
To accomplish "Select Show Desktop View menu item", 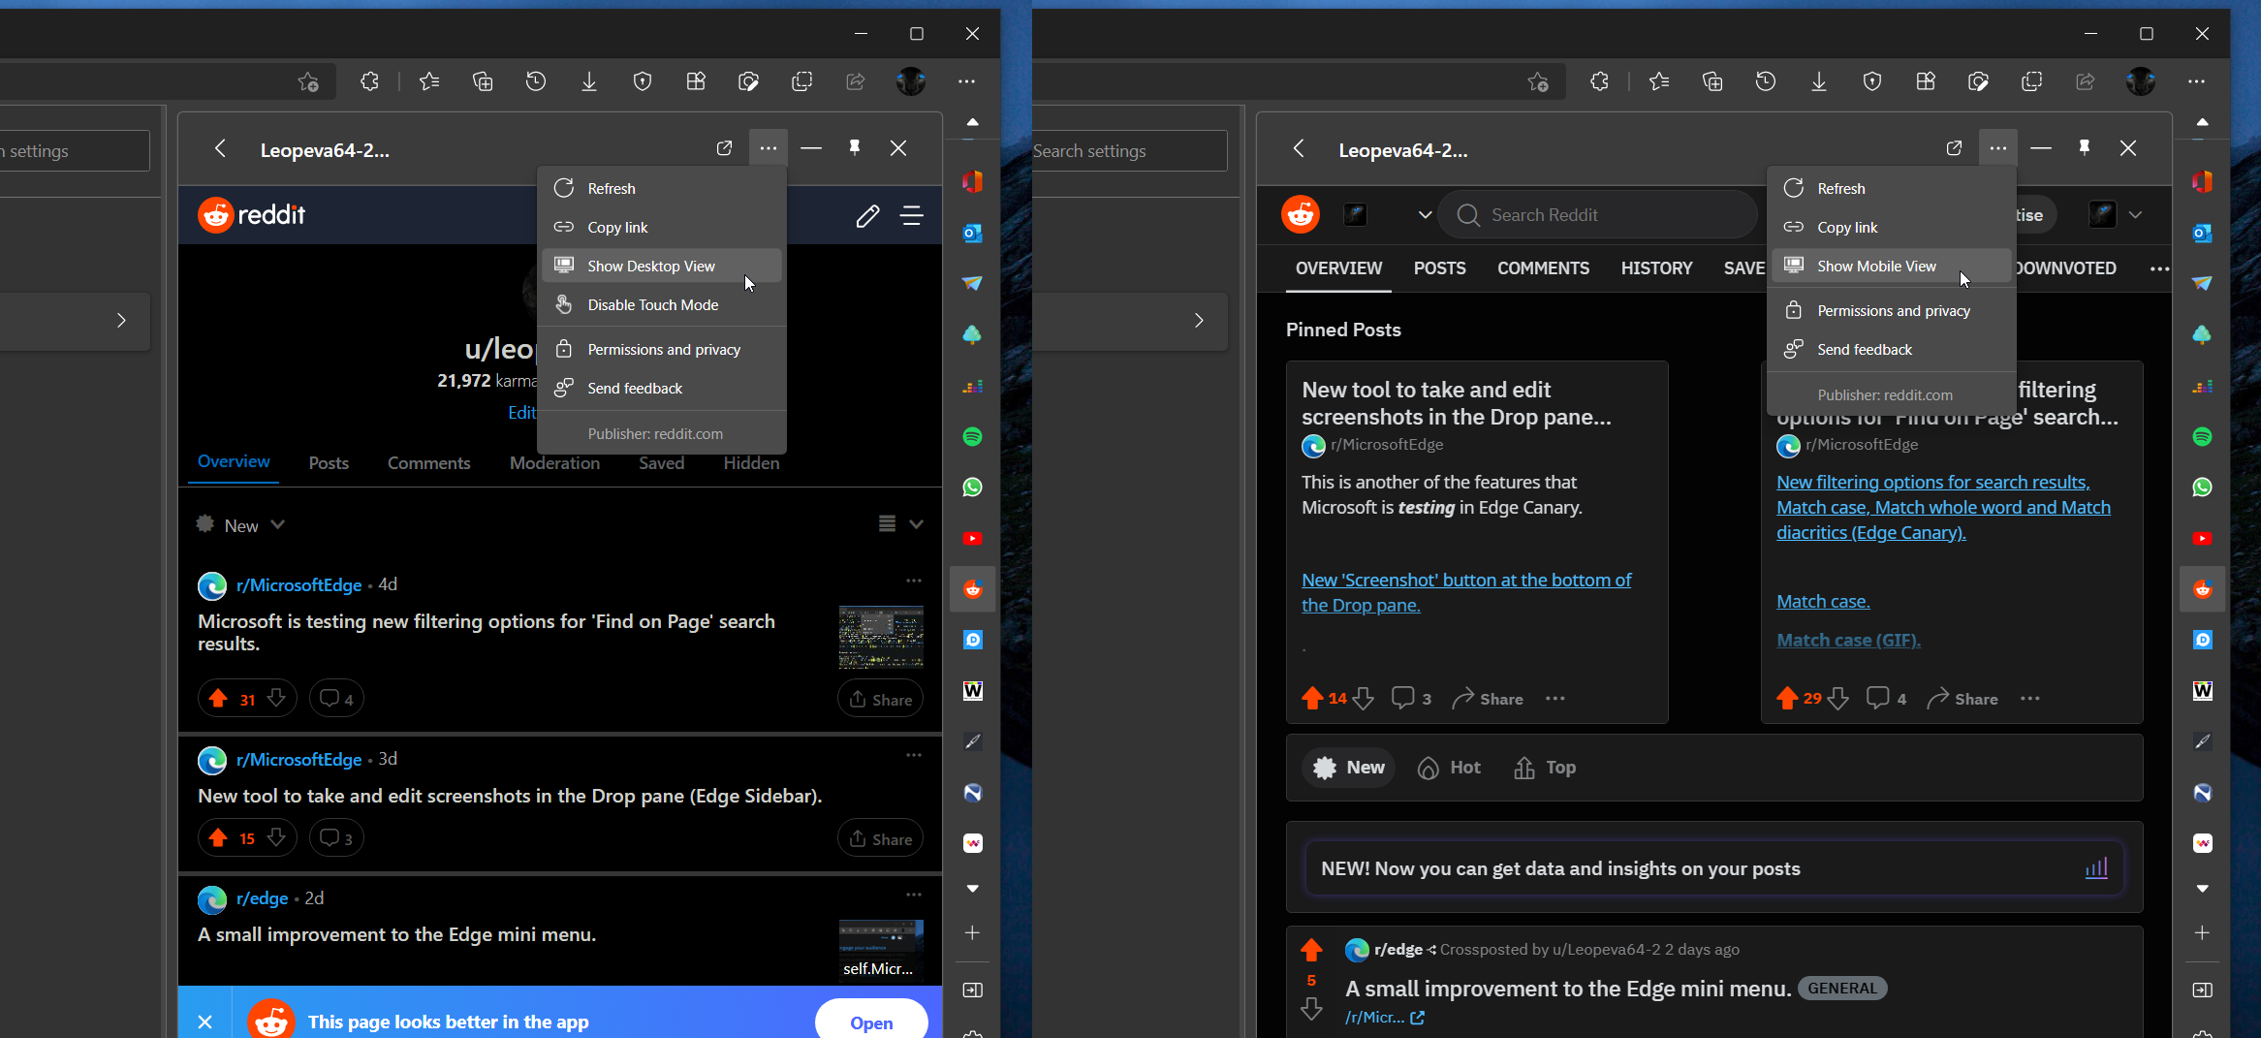I will point(661,266).
